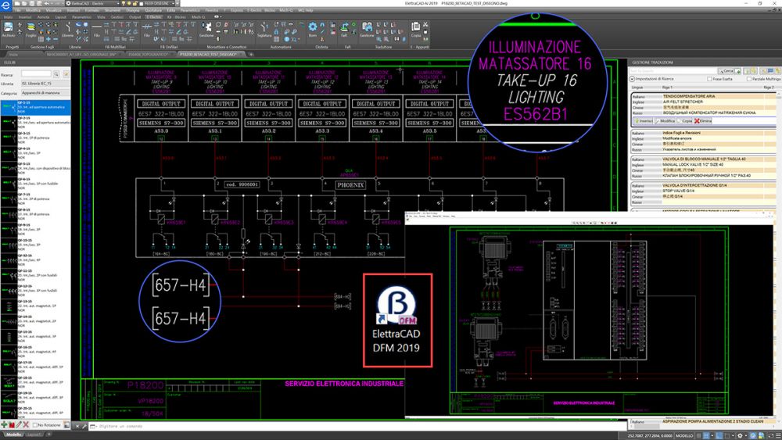Select the Filo tool in Fili Unifilari

coord(147,29)
